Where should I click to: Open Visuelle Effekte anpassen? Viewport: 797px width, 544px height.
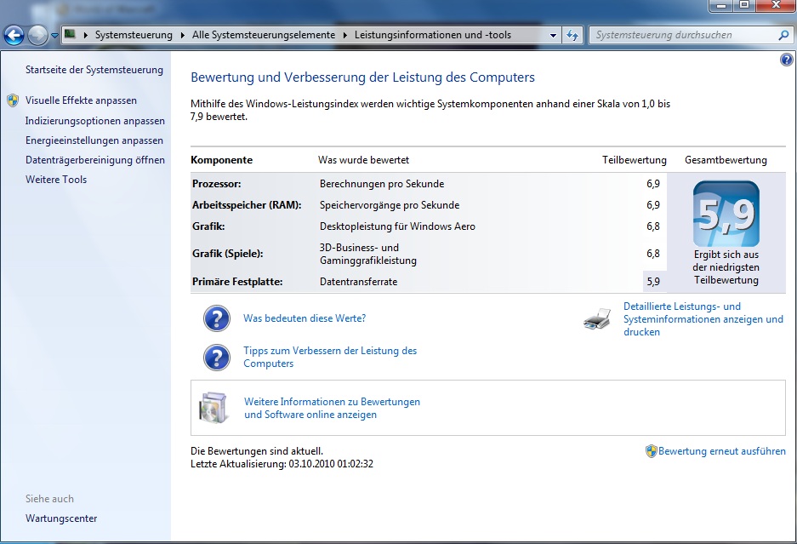pyautogui.click(x=81, y=100)
